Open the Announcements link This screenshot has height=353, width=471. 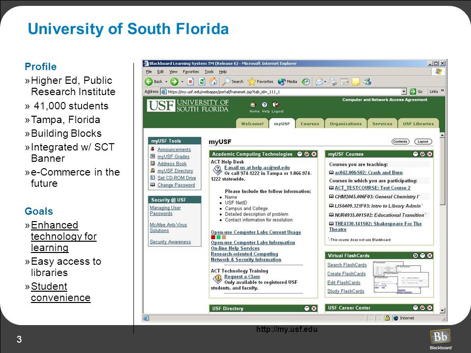coord(174,150)
